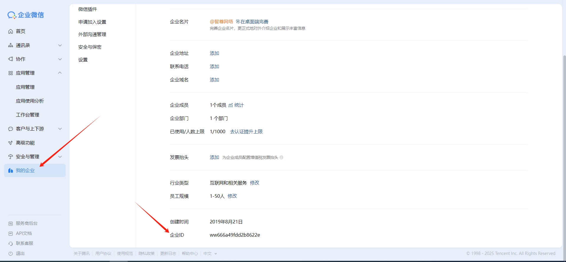Click the 首页 home icon
This screenshot has width=566, height=262.
coord(11,31)
